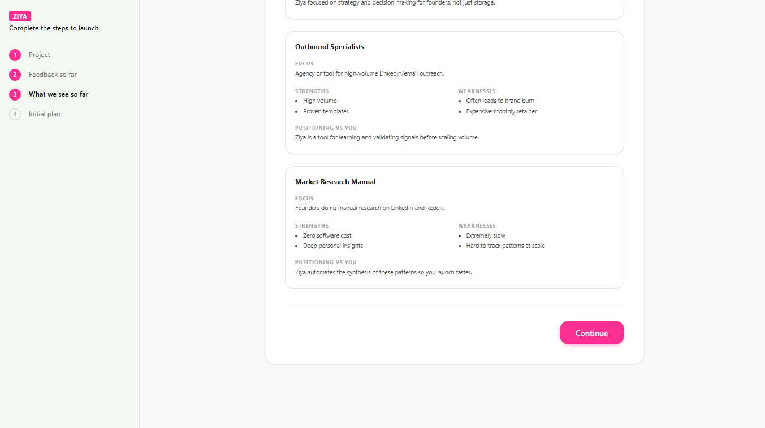Click the High volume strength bullet
This screenshot has height=428, width=765.
pos(319,101)
